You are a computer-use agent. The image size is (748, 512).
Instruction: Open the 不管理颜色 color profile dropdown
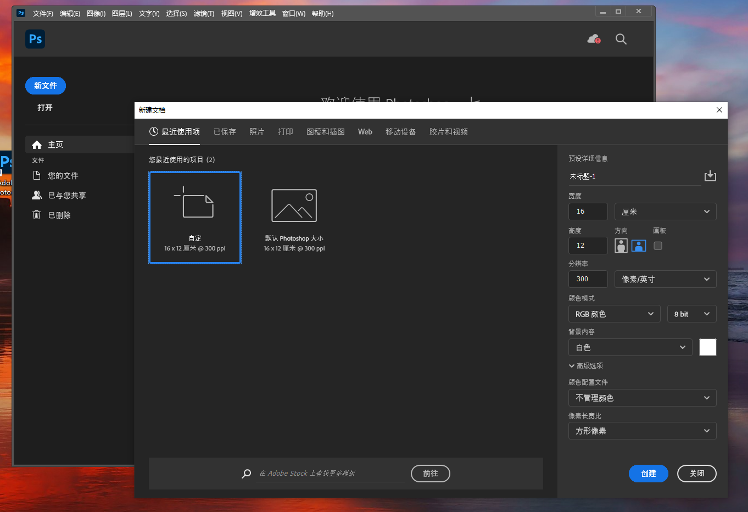click(642, 398)
